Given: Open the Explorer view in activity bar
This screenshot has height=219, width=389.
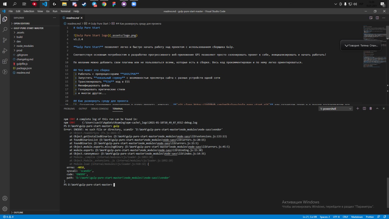Looking at the screenshot, I should pos(5,19).
